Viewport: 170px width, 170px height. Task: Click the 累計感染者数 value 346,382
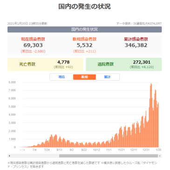(x=136, y=45)
